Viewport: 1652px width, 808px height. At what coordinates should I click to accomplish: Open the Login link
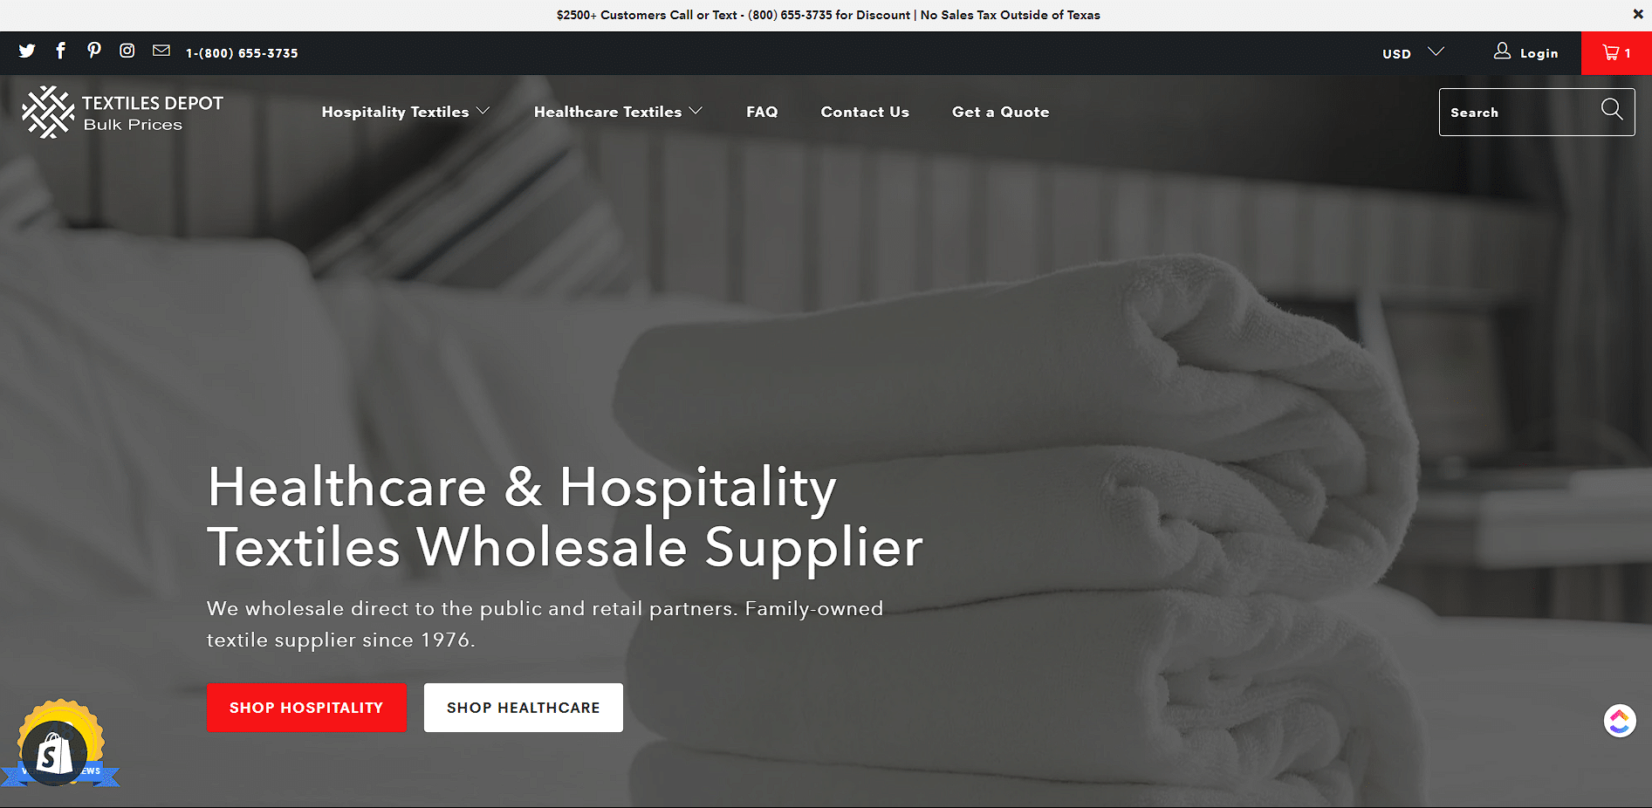click(1526, 52)
